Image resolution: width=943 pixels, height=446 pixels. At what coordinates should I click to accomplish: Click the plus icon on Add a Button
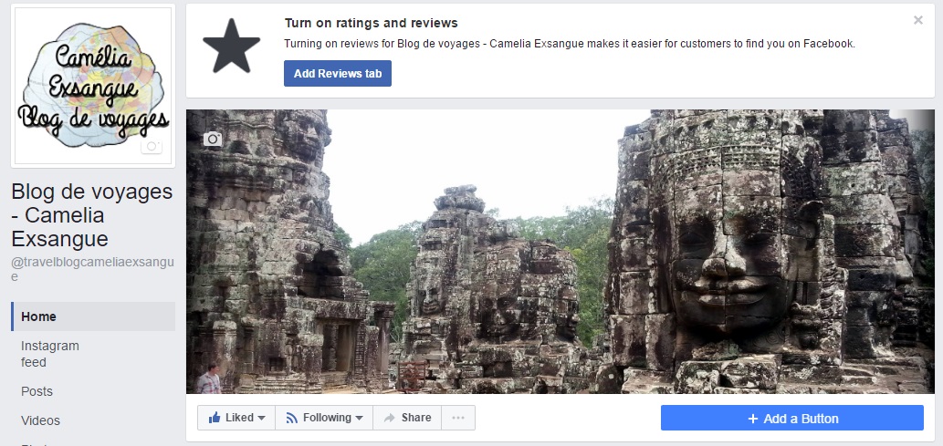click(753, 419)
